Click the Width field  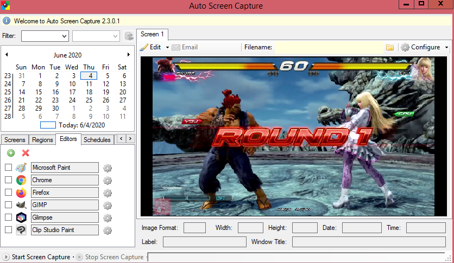coord(250,228)
